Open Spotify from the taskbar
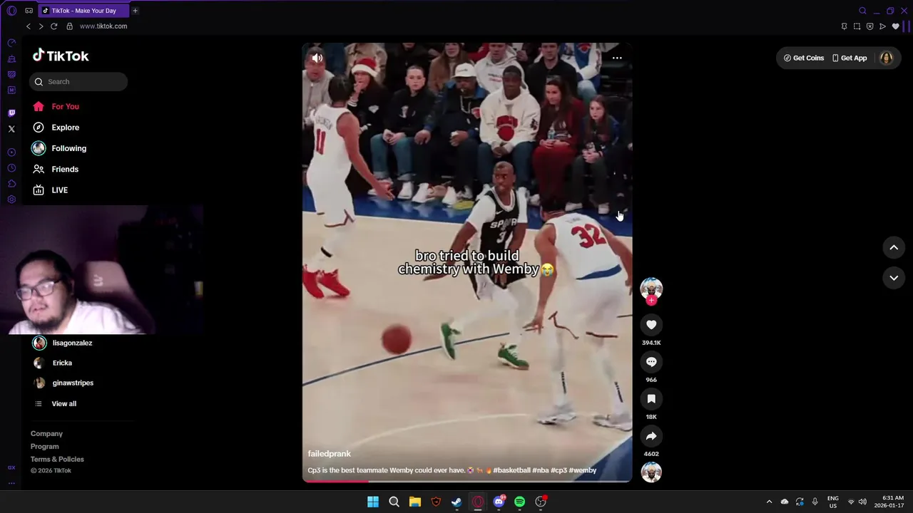Screen dimensions: 913x513 point(520,502)
